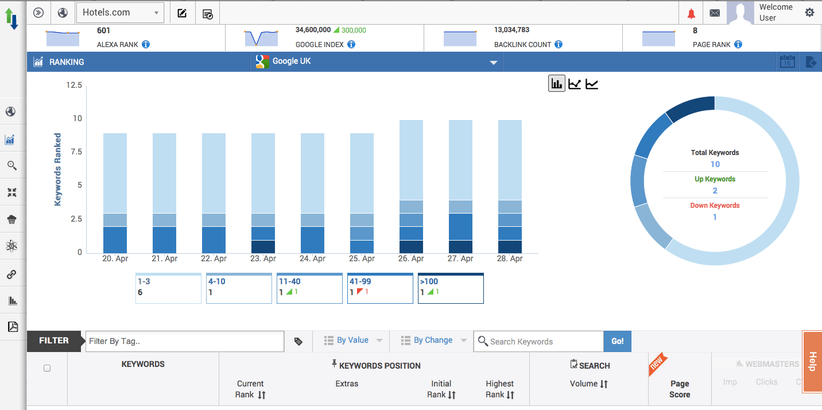
Task: Open the backlinks chain icon in sidebar
Action: [x=12, y=274]
